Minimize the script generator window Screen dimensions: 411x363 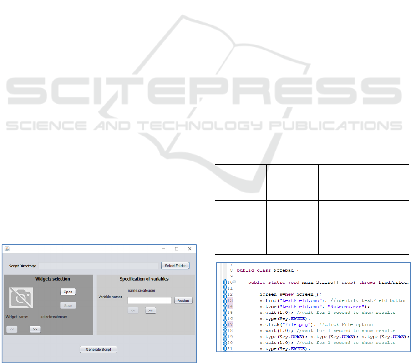click(x=163, y=249)
